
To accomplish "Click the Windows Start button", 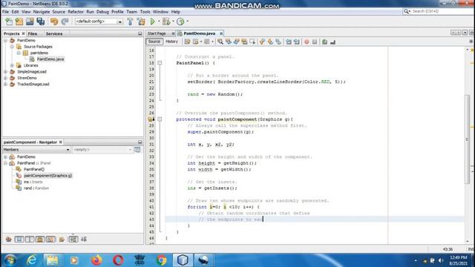I will (x=10, y=260).
